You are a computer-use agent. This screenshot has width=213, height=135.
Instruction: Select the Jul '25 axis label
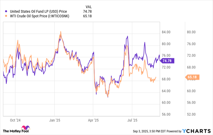coord(132,120)
